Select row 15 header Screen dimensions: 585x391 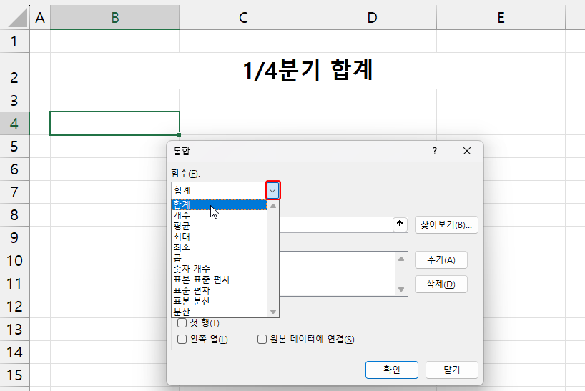[x=14, y=375]
